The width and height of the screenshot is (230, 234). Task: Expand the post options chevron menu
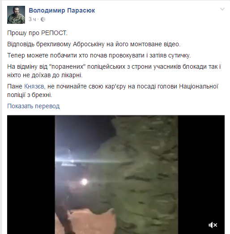[222, 9]
